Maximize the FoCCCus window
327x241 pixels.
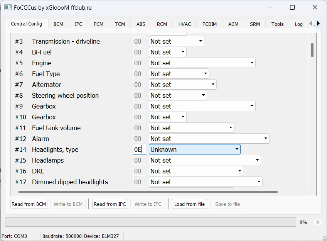(x=292, y=7)
